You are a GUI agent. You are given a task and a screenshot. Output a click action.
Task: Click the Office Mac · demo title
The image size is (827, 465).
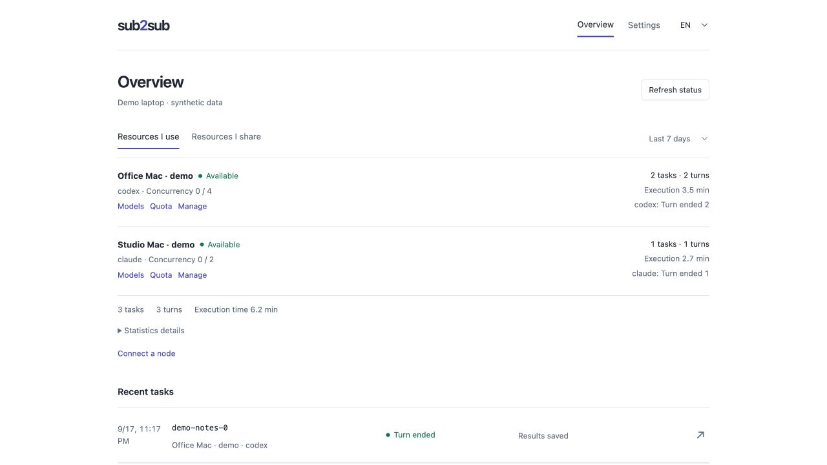pyautogui.click(x=155, y=176)
